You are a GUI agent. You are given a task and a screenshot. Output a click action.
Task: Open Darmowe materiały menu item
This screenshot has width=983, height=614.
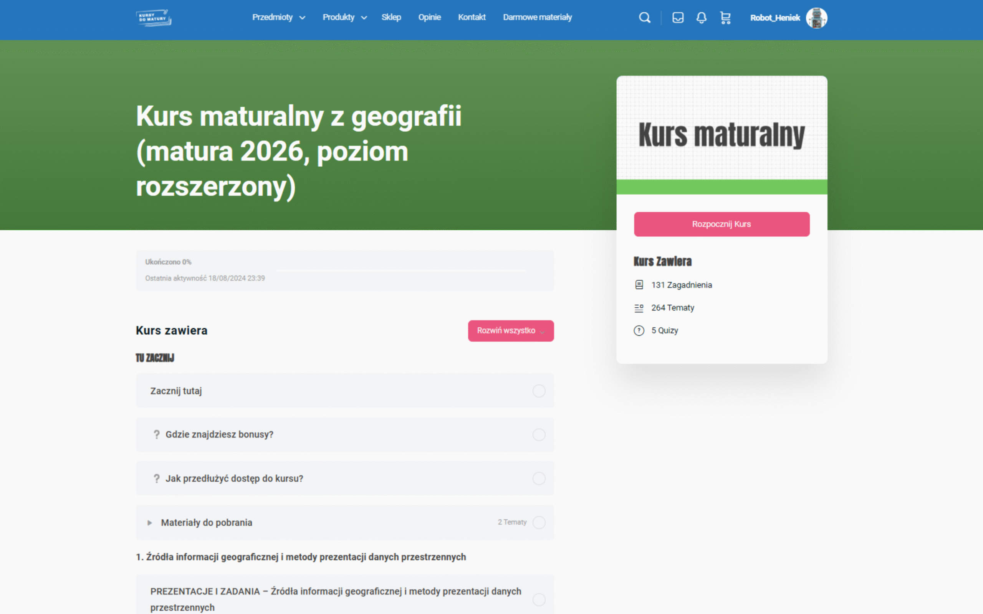tap(538, 17)
